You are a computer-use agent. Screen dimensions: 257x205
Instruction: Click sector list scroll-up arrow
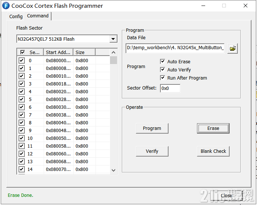pos(113,53)
